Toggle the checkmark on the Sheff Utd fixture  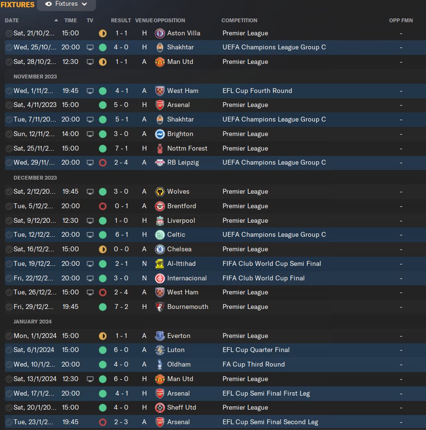(x=9, y=408)
